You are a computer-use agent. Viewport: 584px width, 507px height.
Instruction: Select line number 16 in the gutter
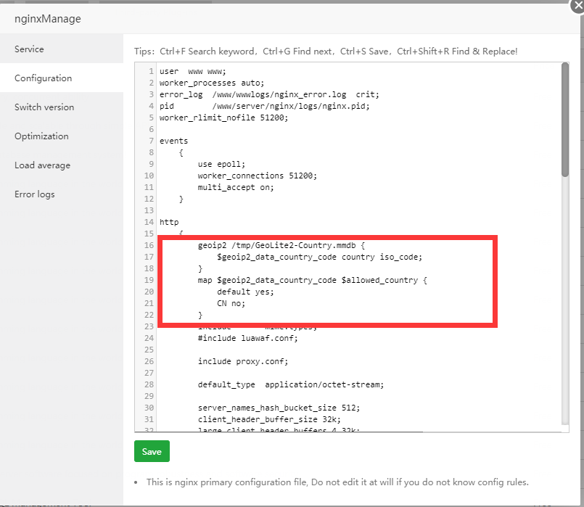pos(149,245)
